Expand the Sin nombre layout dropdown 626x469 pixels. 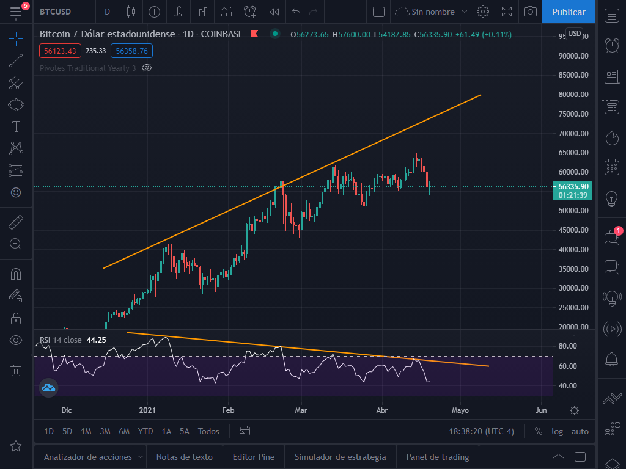[x=465, y=12]
